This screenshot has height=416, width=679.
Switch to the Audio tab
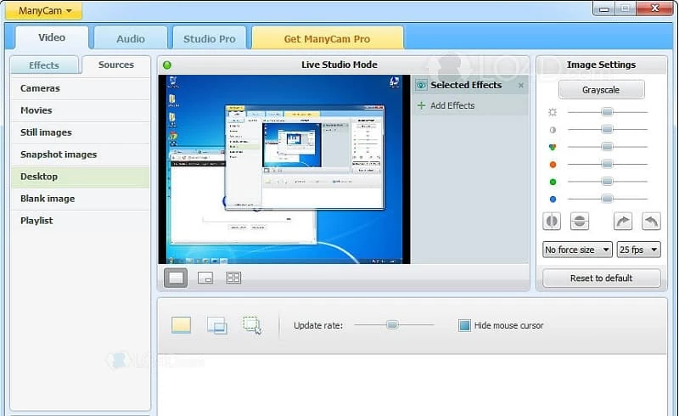point(130,38)
